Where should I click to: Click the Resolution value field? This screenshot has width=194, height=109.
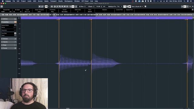pyautogui.click(x=15, y=30)
